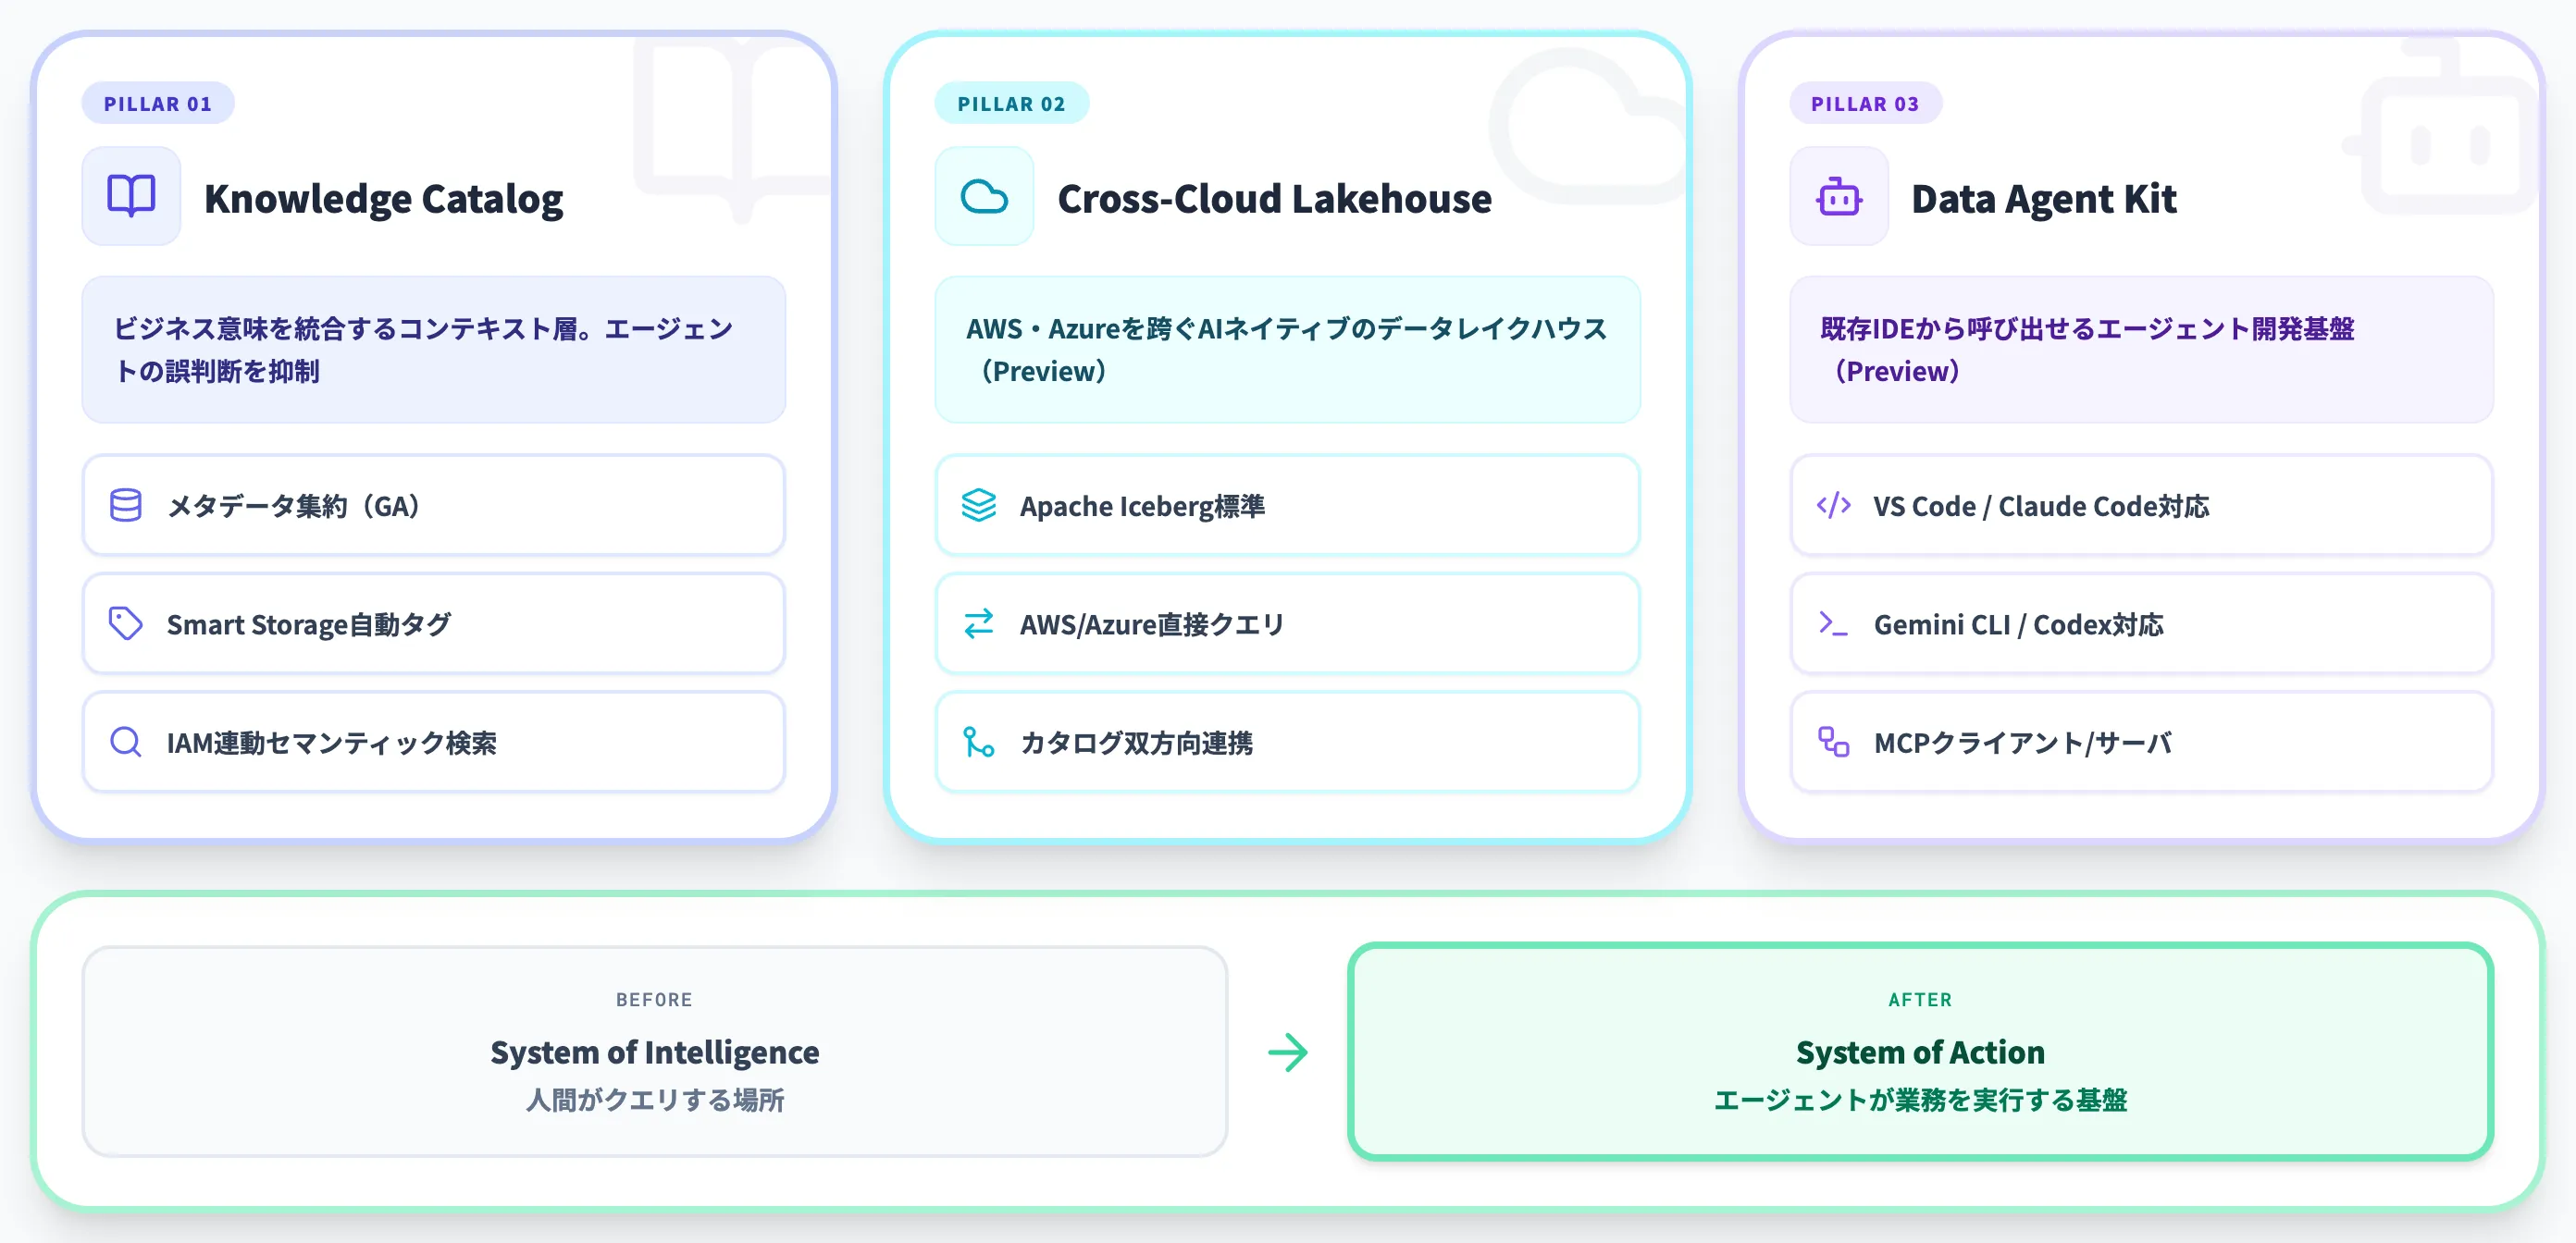Viewport: 2576px width, 1243px height.
Task: Select the PILLAR 02 badge
Action: (x=1011, y=102)
